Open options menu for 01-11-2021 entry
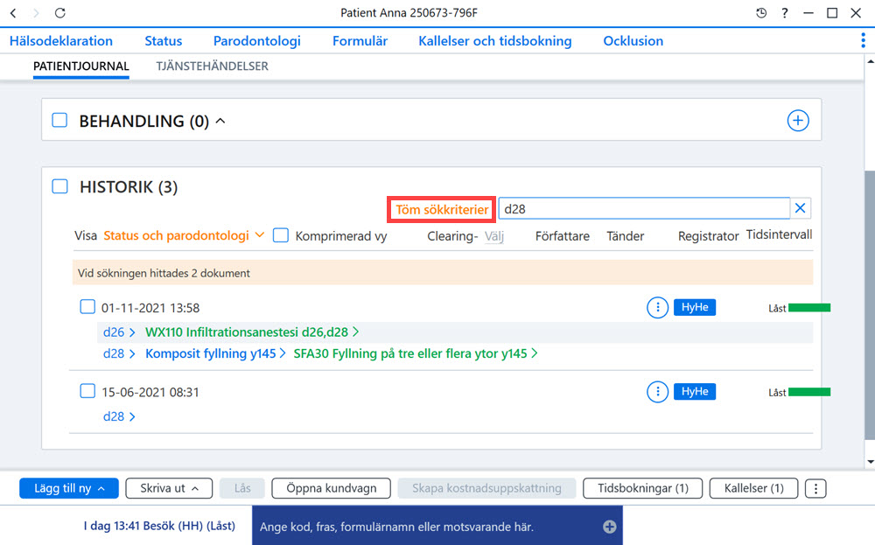Image resolution: width=875 pixels, height=545 pixels. coord(657,307)
